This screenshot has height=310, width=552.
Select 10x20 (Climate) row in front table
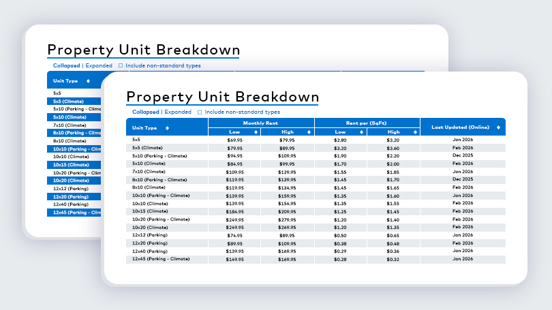pyautogui.click(x=316, y=228)
